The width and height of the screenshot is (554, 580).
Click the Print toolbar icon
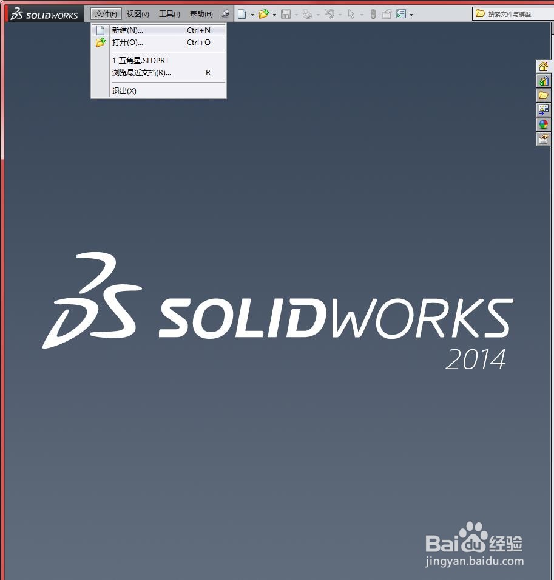(x=307, y=14)
